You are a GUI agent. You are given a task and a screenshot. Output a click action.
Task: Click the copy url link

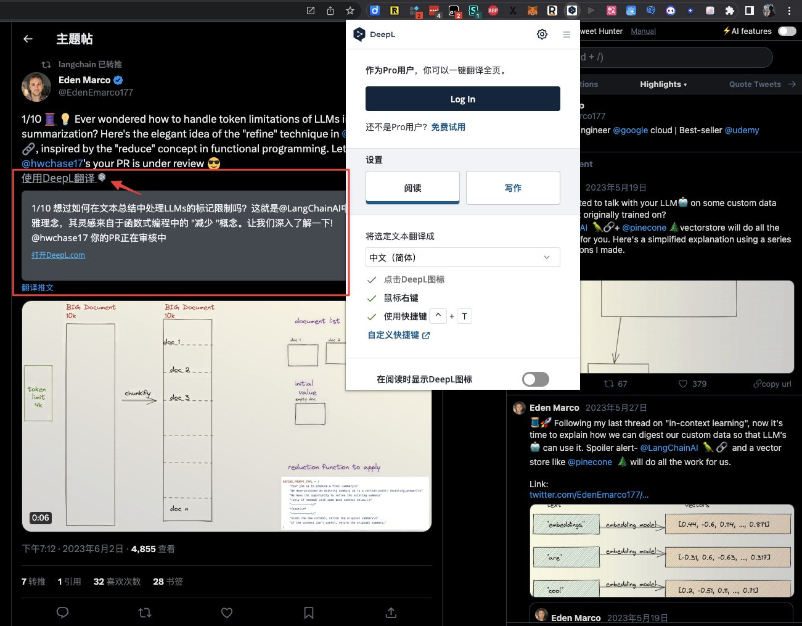point(772,384)
